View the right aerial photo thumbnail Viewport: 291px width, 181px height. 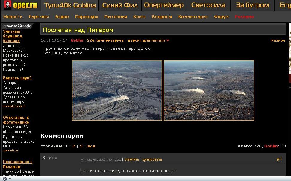tap(209, 90)
